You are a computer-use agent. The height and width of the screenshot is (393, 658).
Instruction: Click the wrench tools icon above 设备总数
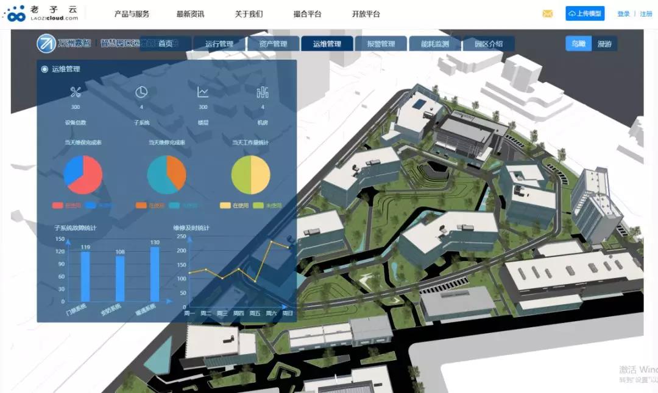[x=76, y=92]
